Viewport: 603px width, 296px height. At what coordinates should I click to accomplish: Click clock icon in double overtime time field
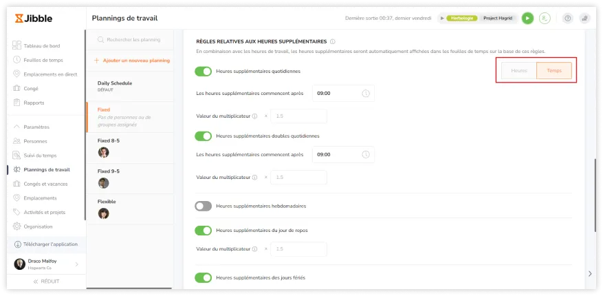[x=366, y=155]
